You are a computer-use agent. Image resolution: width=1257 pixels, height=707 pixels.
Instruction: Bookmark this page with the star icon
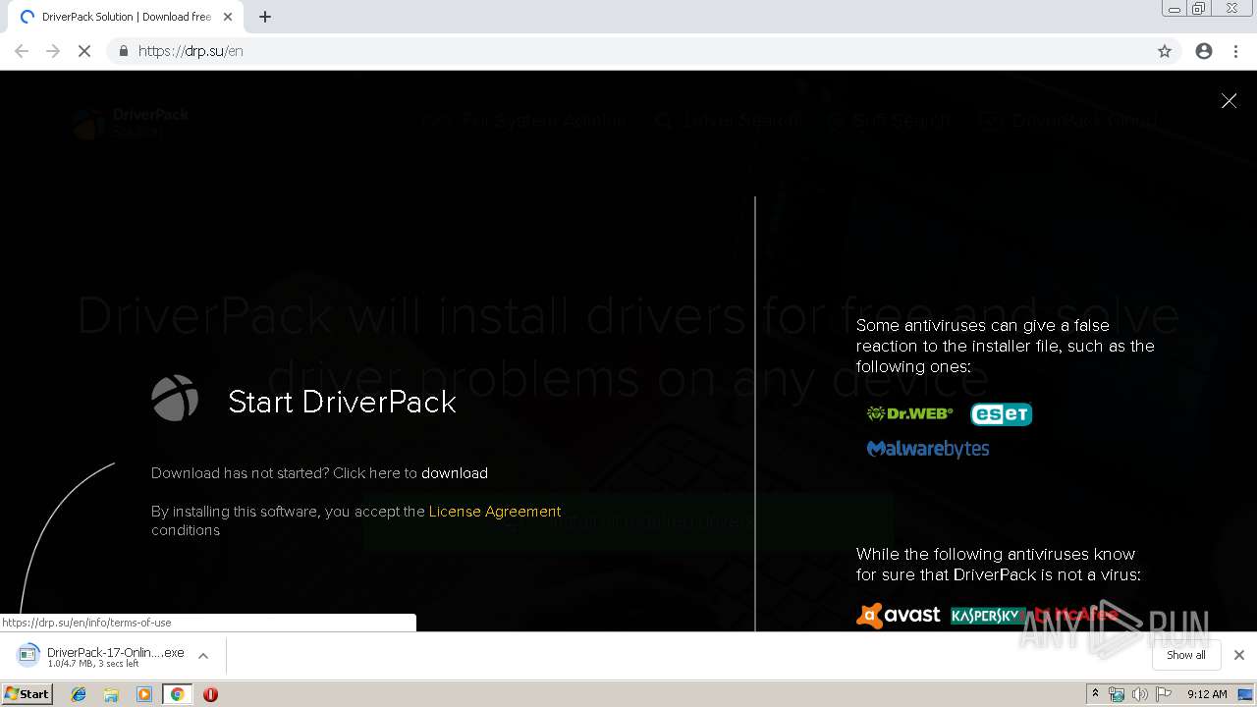(1165, 51)
